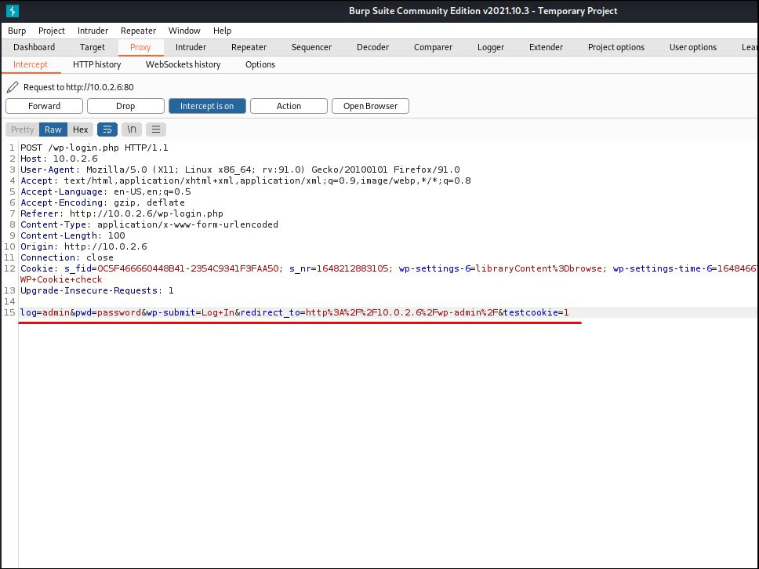Click the Upgrade-Insecure-Requests: 1 line
Viewport: 759px width, 569px height.
96,291
